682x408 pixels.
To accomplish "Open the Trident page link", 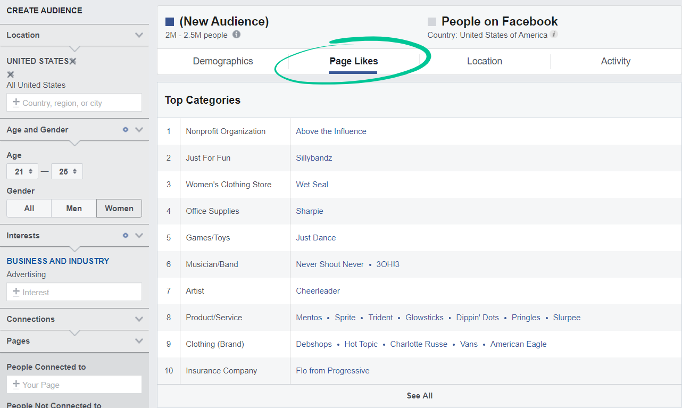I will 380,318.
